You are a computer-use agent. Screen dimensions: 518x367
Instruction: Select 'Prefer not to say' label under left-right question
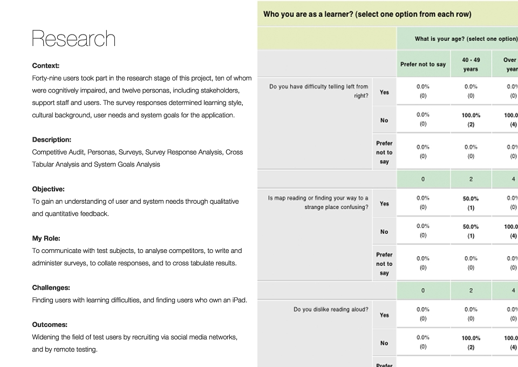click(384, 152)
